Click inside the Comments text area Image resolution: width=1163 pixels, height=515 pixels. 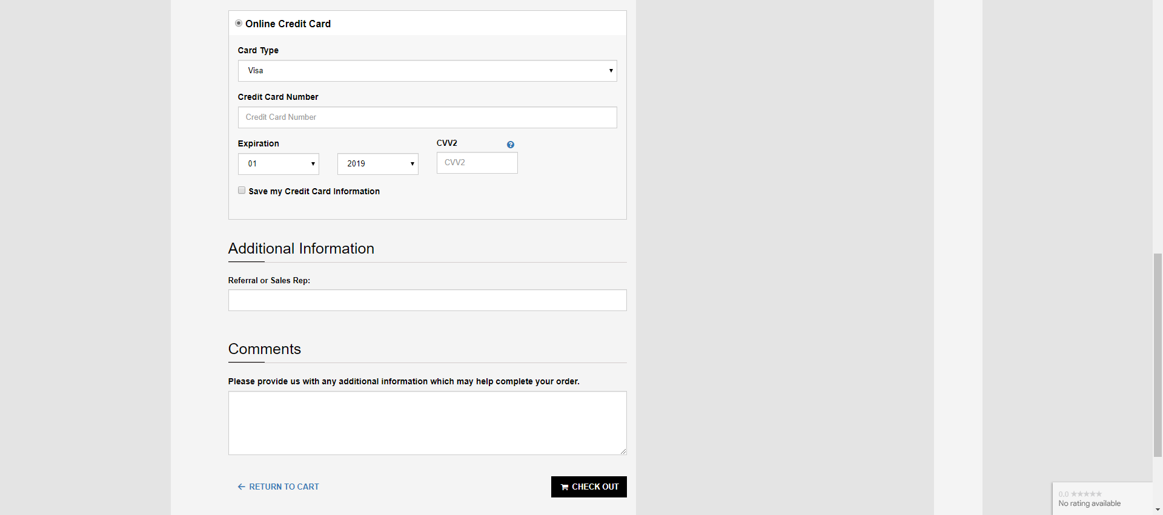tap(427, 422)
